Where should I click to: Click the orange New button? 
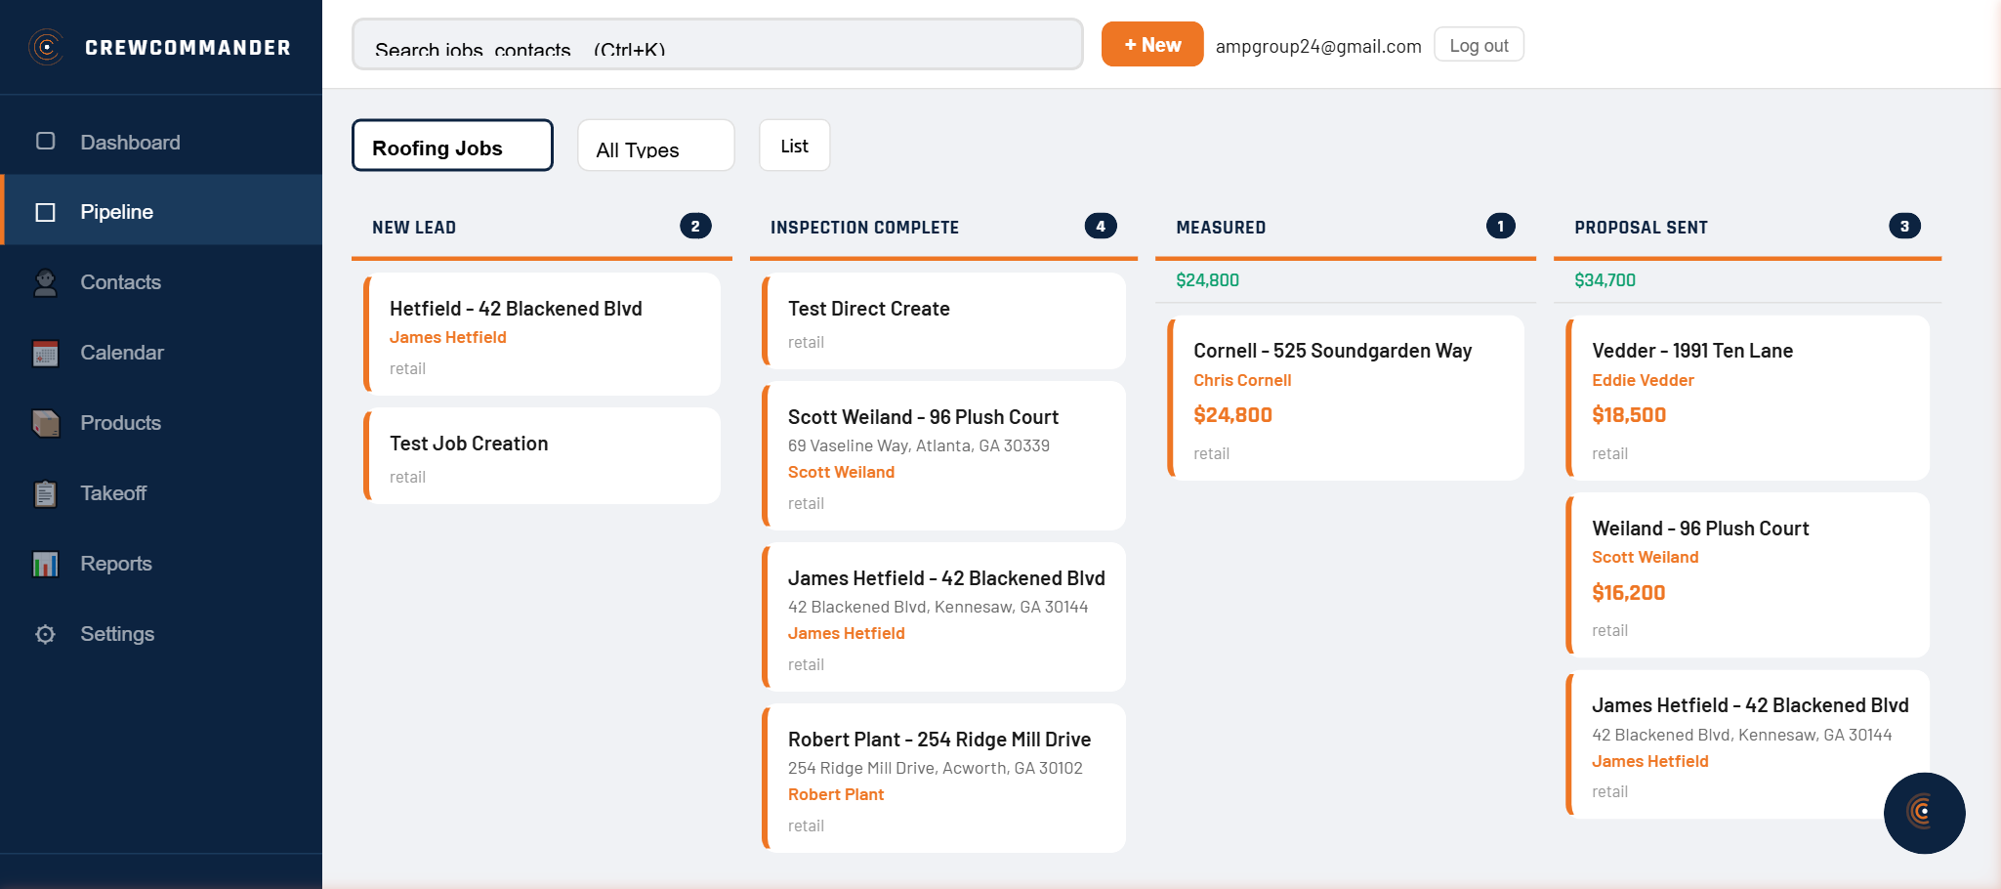[1151, 45]
